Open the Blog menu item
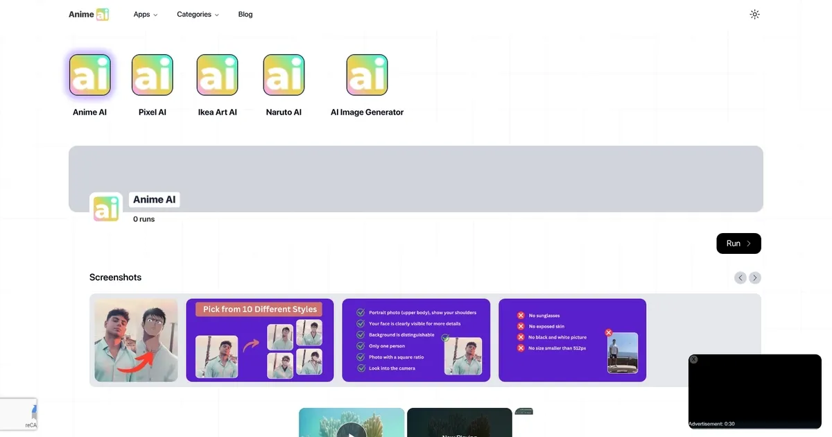Viewport: 832px width, 437px height. click(x=245, y=15)
